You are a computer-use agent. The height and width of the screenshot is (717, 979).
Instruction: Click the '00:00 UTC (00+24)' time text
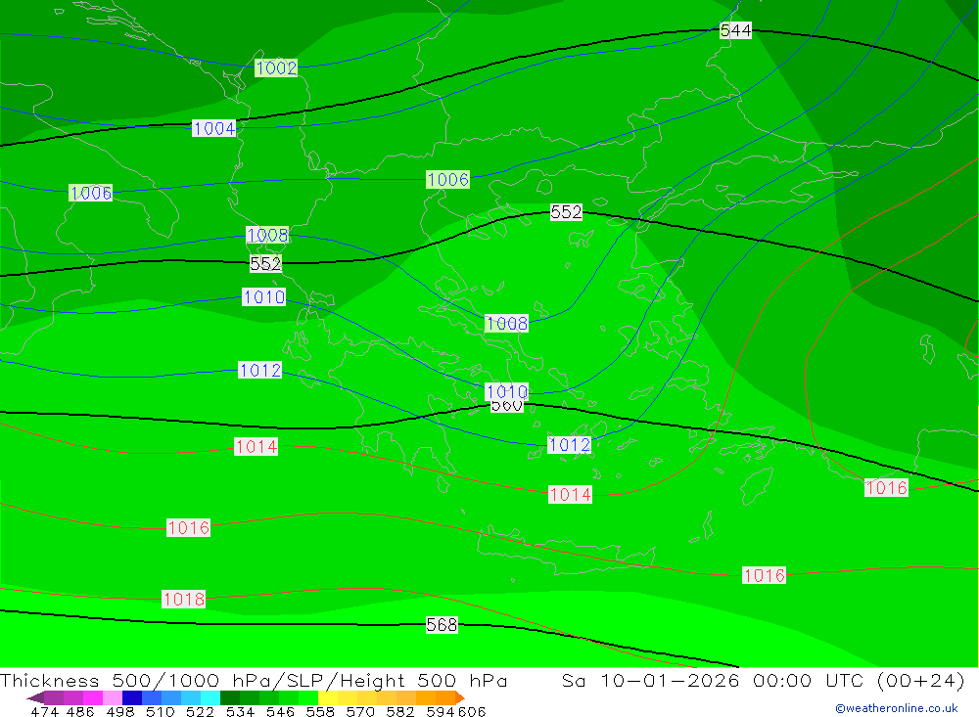point(859,680)
